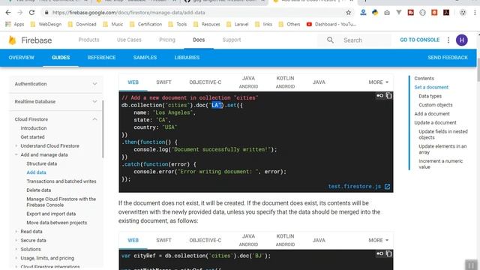
Task: Bookmark this page with the star icon
Action: pyautogui.click(x=348, y=13)
